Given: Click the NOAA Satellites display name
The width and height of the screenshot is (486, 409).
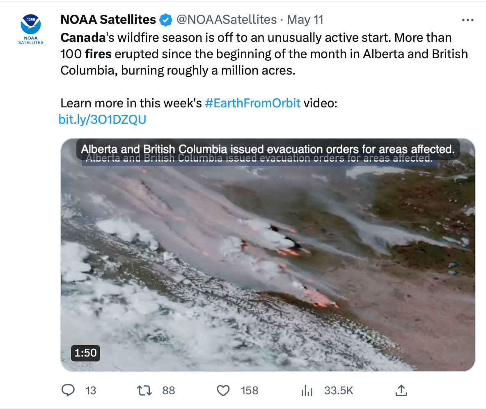Looking at the screenshot, I should [x=108, y=20].
